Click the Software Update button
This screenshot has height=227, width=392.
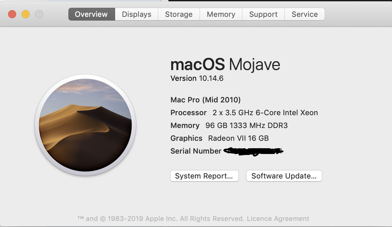click(284, 176)
